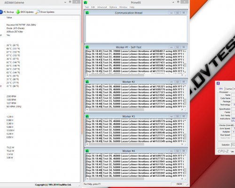The height and width of the screenshot is (188, 235).
Task: Click the CPU-Z window icon
Action: [x=218, y=83]
